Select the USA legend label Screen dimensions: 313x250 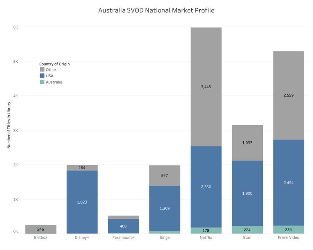(x=50, y=76)
